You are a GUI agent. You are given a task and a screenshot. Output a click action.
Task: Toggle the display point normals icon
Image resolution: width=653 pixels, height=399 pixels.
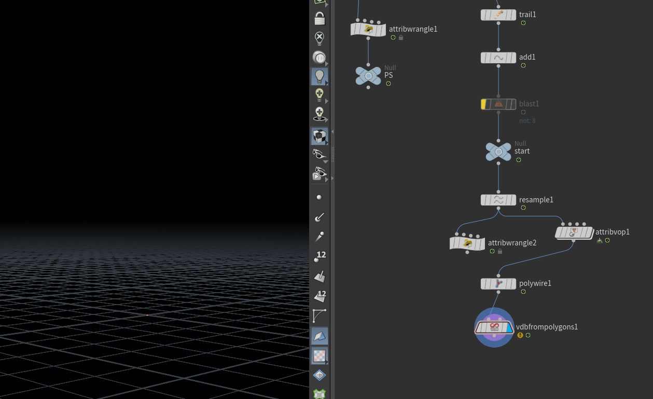click(319, 217)
